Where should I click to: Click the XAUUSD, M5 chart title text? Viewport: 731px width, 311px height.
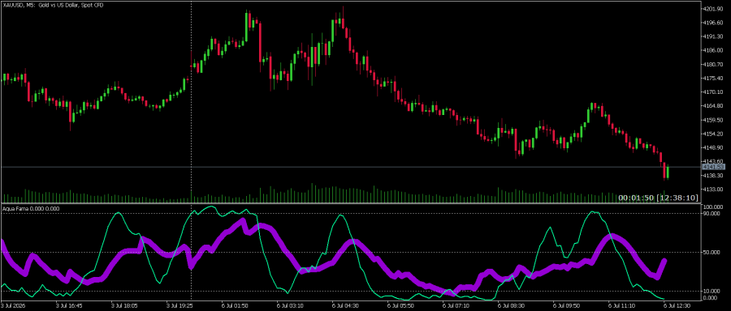pyautogui.click(x=53, y=5)
